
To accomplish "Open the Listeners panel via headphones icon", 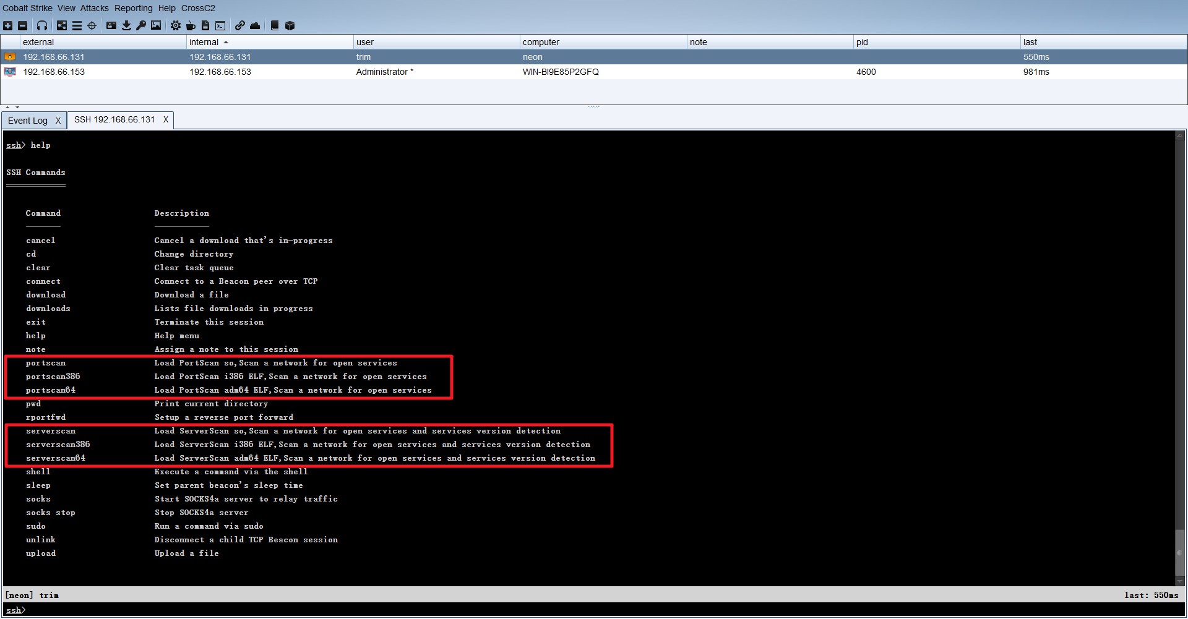I will [41, 25].
